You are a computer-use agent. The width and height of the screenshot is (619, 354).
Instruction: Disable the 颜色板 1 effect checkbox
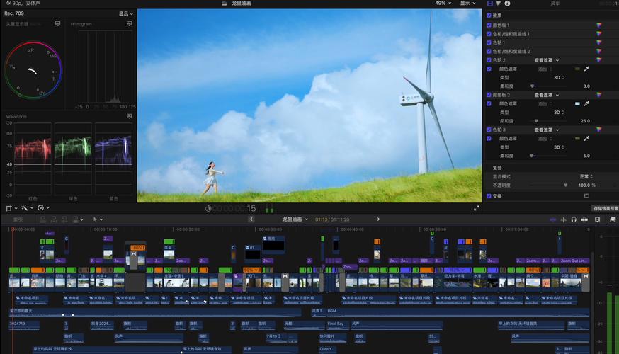(x=489, y=25)
